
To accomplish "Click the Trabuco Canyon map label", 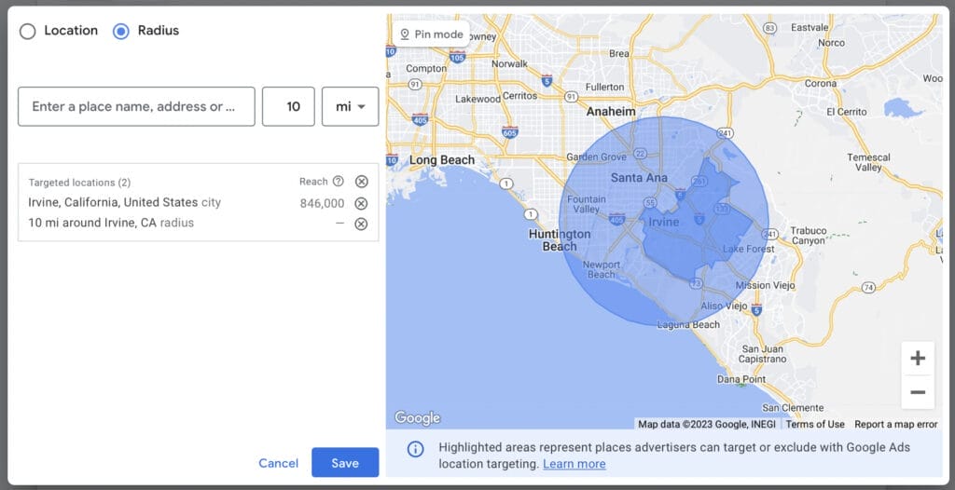I will click(x=809, y=236).
